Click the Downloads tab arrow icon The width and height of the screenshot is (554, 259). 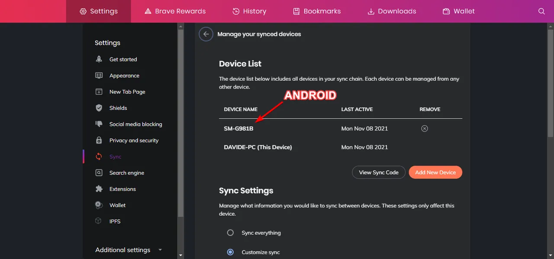[371, 11]
